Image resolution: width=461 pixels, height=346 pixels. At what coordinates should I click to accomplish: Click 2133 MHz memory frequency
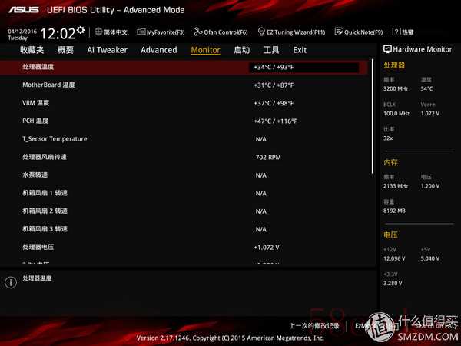(396, 186)
